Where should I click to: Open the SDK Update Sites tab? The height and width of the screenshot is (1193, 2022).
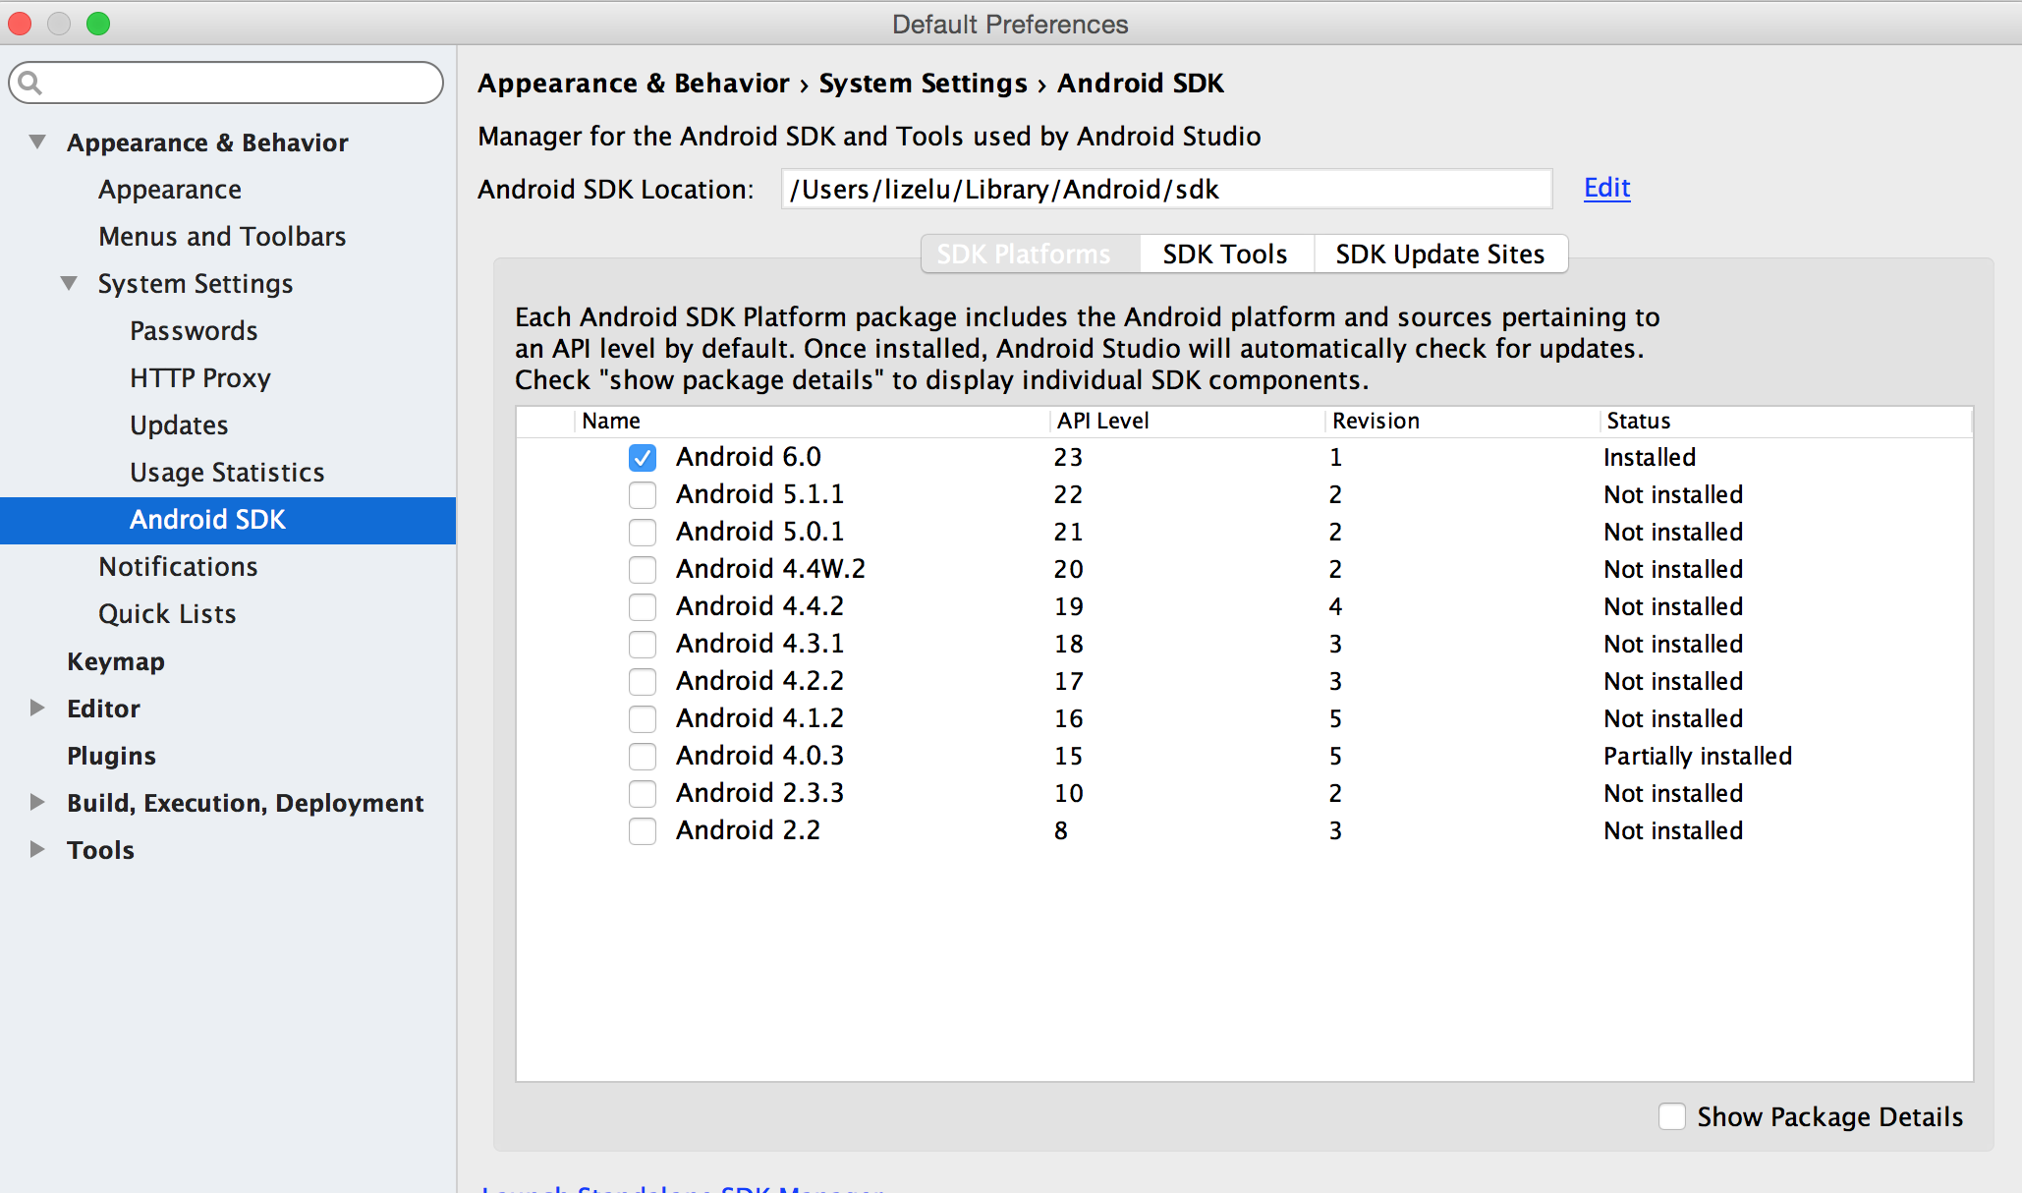pos(1439,255)
